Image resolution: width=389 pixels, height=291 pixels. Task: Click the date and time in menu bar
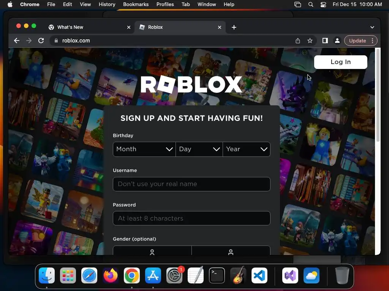357,5
